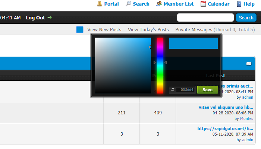Click the Member List people icon
Viewport: 261px width, 149px height.
(x=159, y=4)
